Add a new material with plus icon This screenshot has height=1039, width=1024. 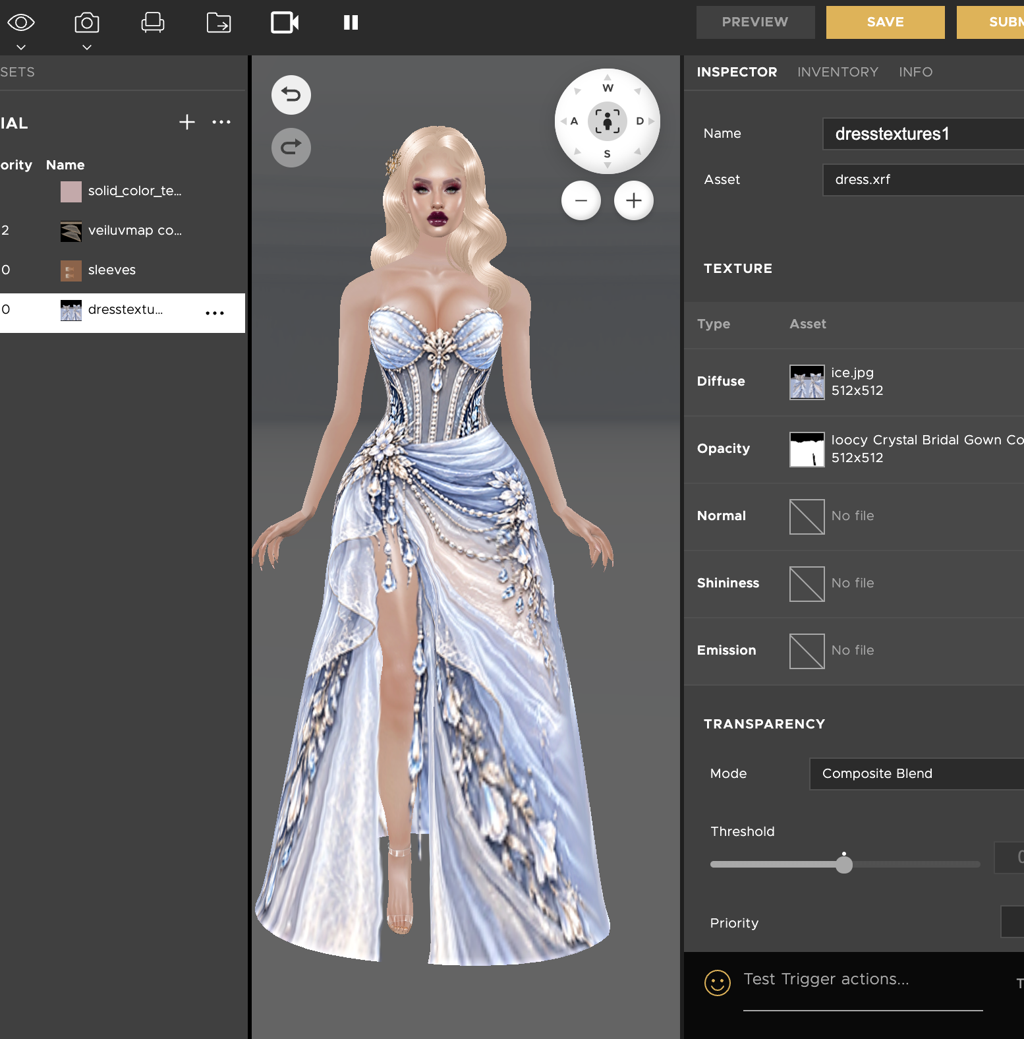pos(187,122)
